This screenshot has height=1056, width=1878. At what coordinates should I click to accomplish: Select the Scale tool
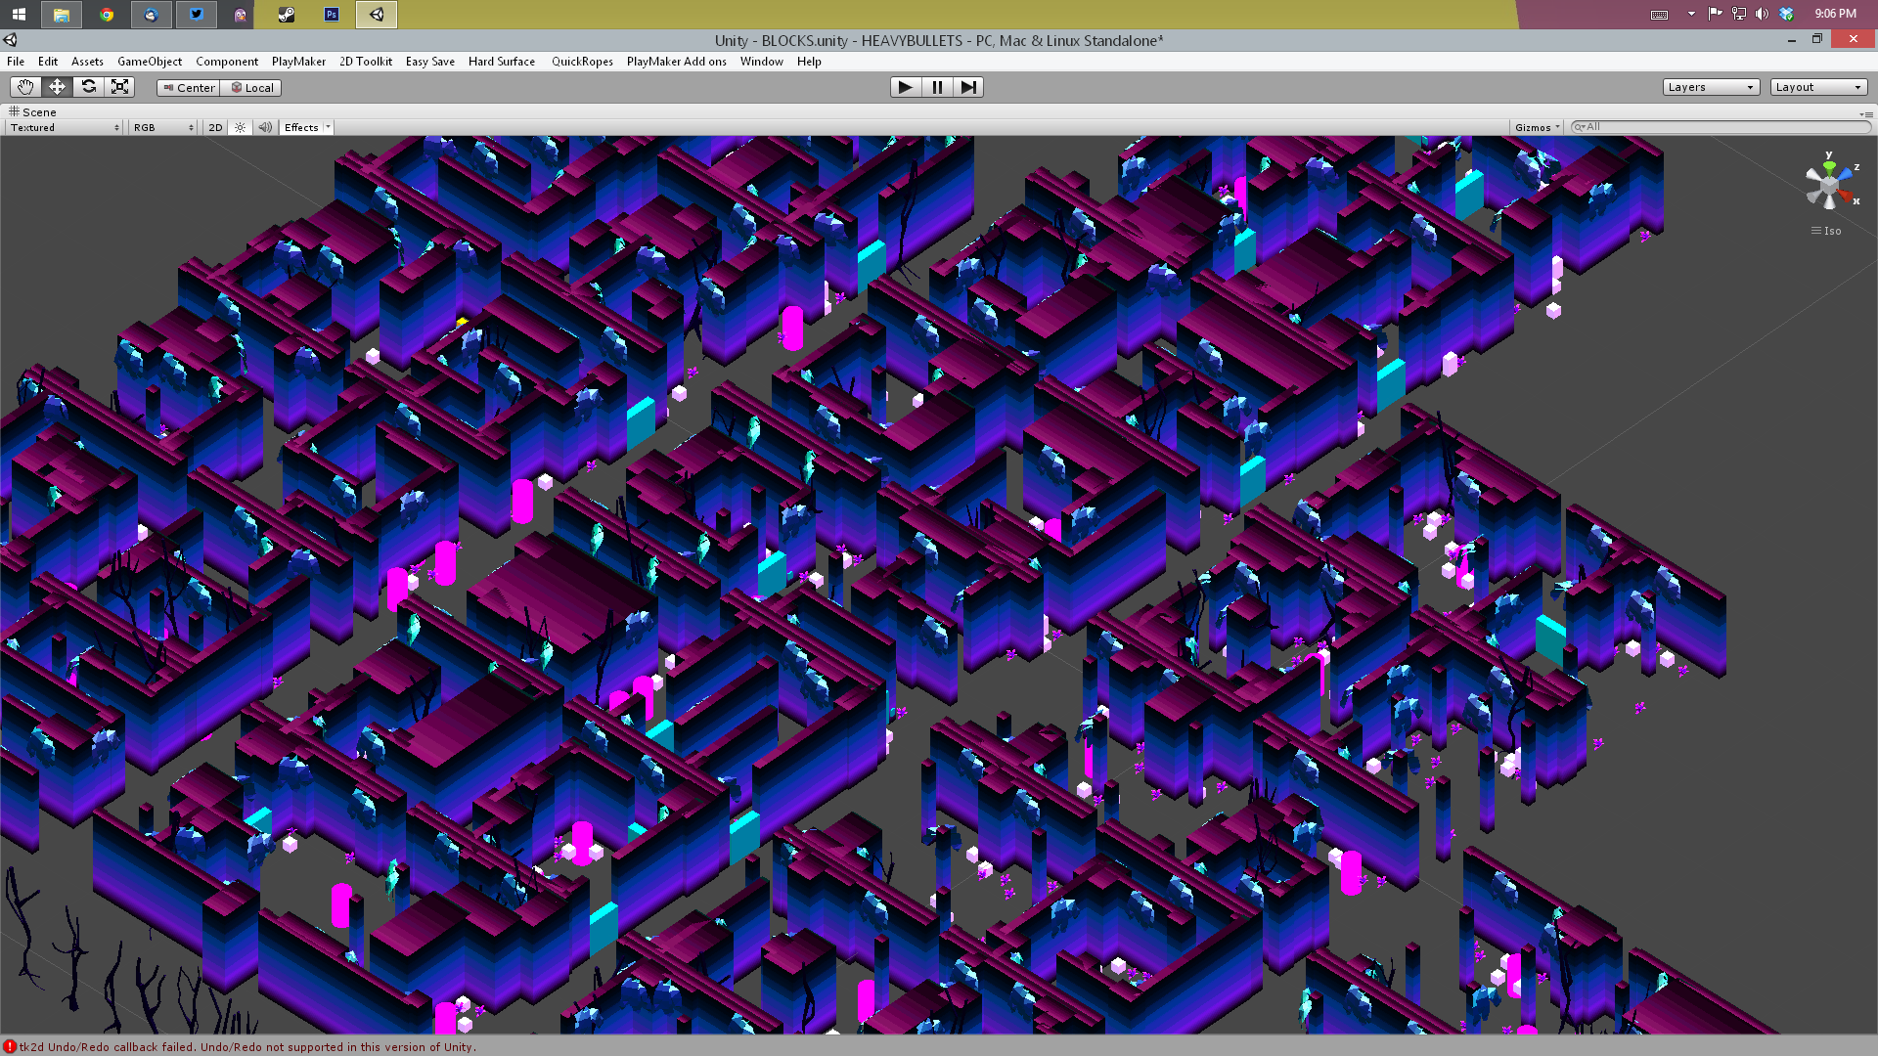120,87
